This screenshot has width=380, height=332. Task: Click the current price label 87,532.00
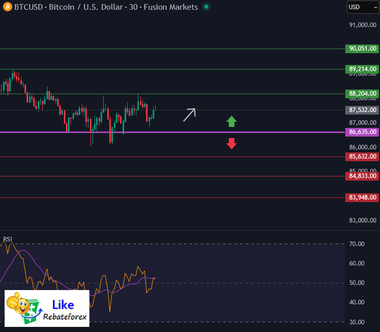362,110
